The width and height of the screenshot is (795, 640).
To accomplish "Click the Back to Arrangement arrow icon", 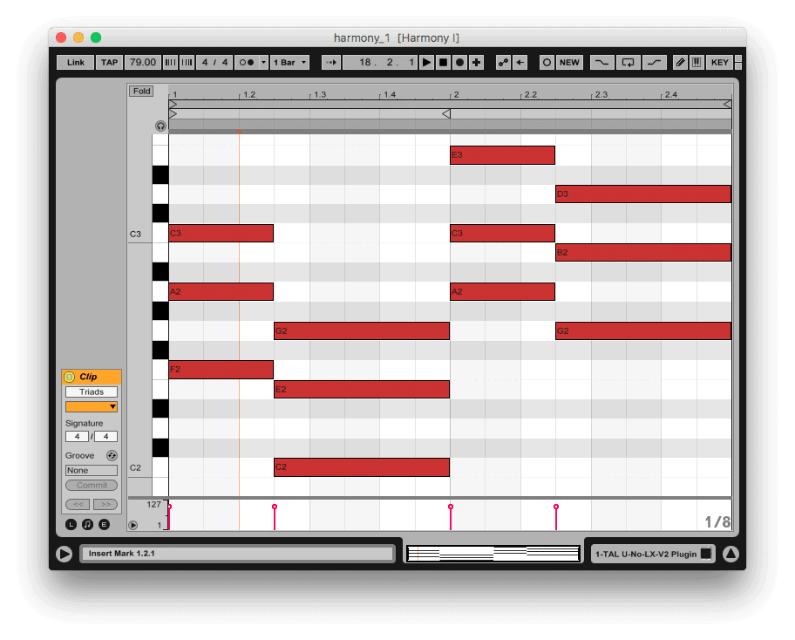I will tap(520, 63).
